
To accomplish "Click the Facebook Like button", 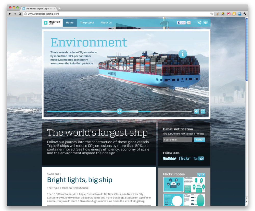I will (181, 23).
